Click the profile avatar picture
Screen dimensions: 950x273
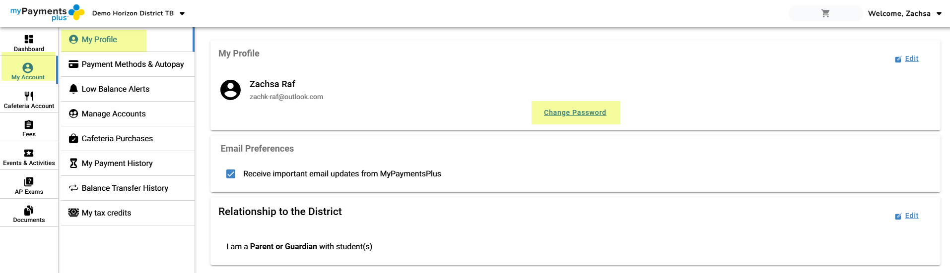[x=230, y=90]
